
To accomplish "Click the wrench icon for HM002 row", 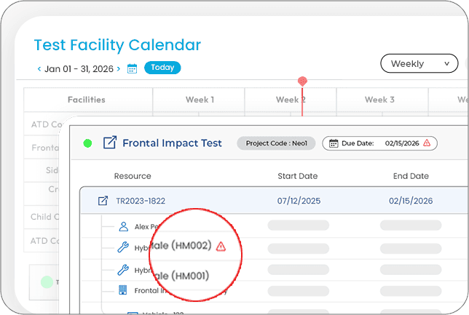I will tap(123, 247).
